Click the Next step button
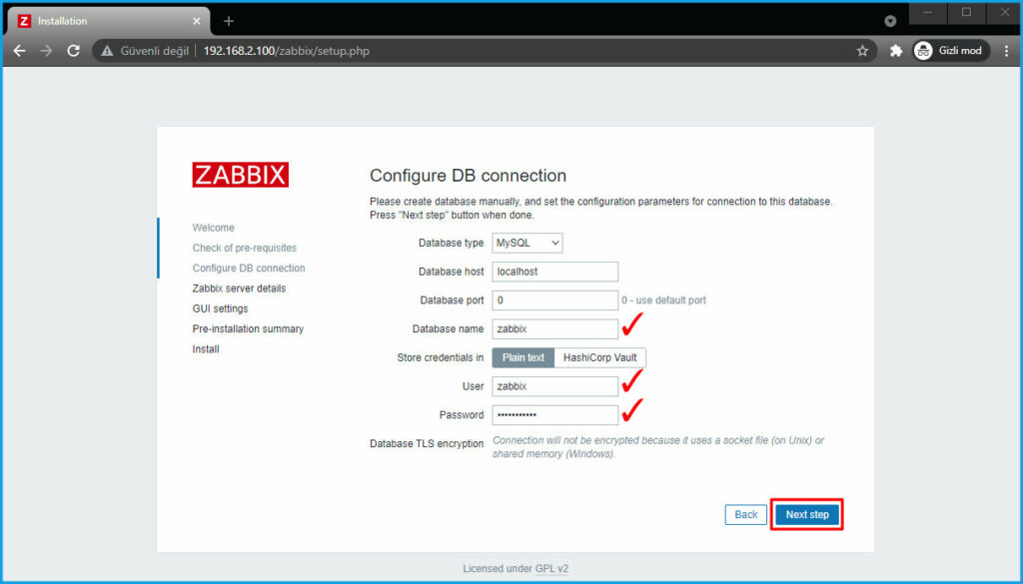1023x584 pixels. (x=807, y=515)
